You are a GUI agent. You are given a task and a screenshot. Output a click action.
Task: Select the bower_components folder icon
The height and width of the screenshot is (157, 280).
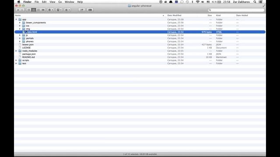click(24, 23)
